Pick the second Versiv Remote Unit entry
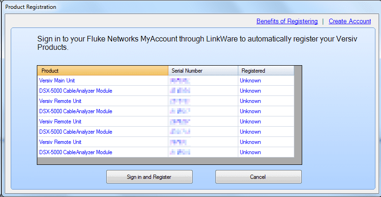This screenshot has height=197, width=381. 60,122
